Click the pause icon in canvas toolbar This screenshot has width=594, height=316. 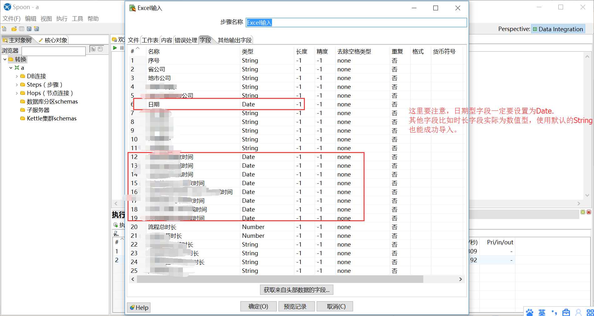click(x=122, y=48)
